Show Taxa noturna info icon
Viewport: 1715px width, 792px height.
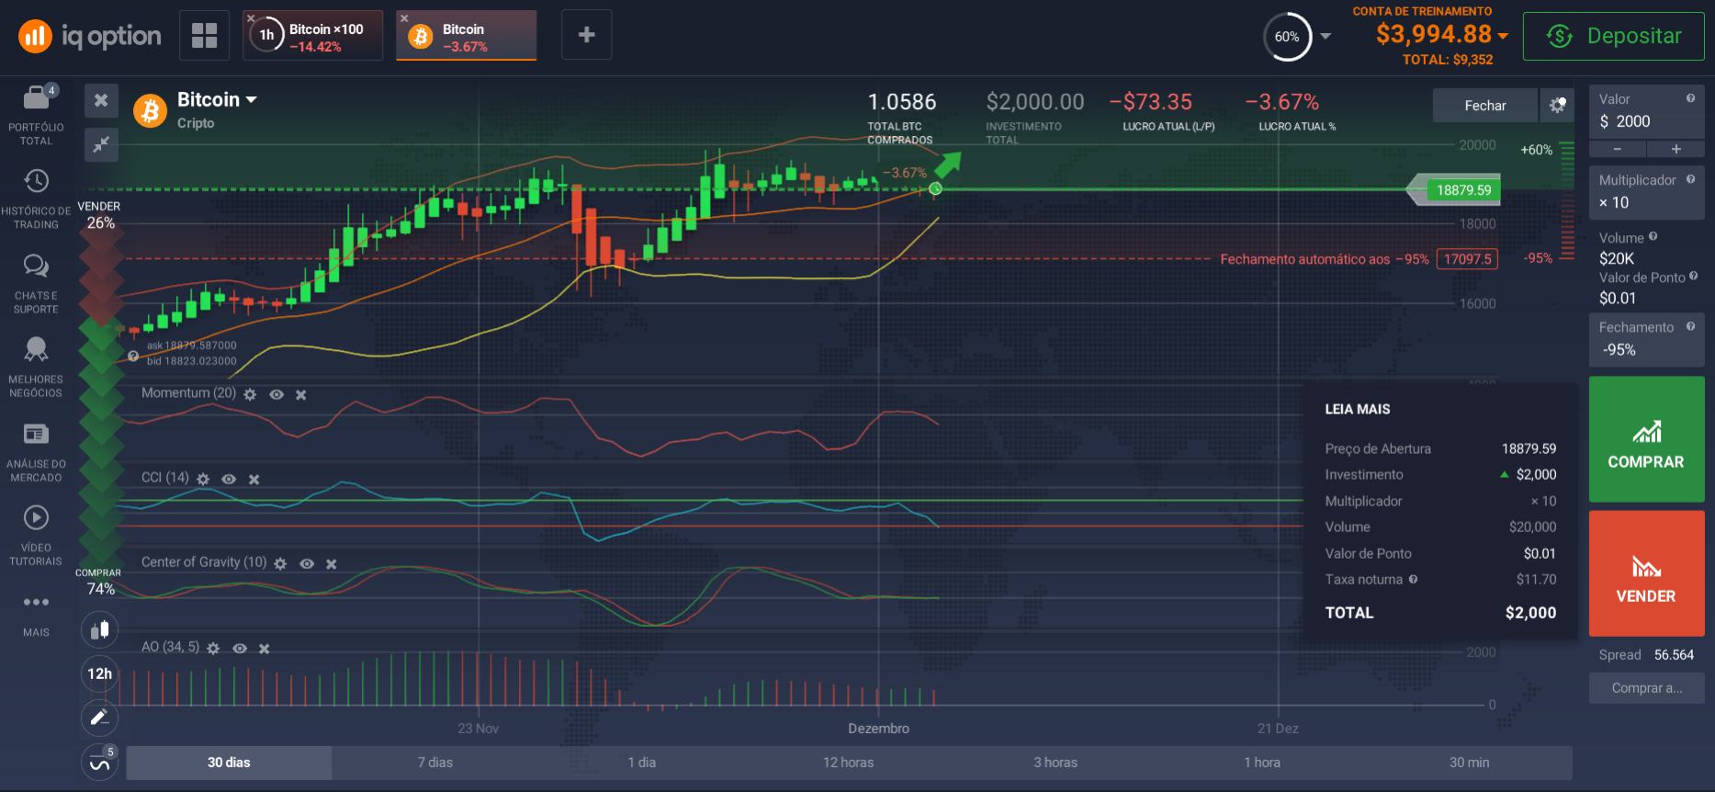pos(1413,580)
